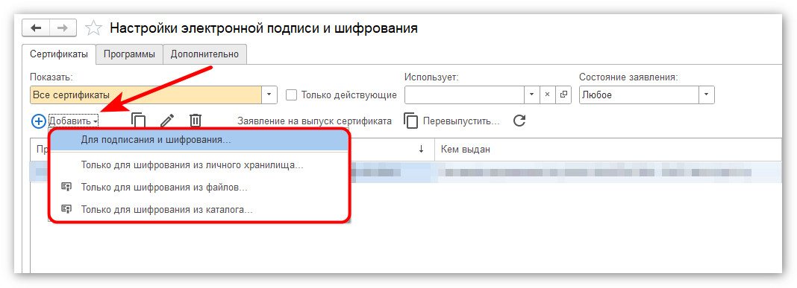Toggle sort arrow in table header
Screen dimensions: 797x288
click(x=421, y=149)
